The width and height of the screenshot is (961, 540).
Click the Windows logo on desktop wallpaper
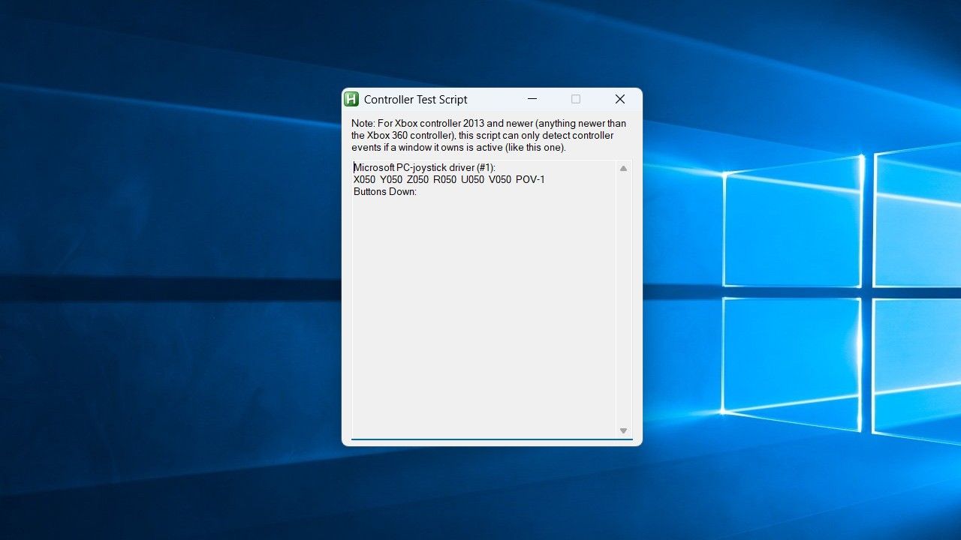(x=841, y=292)
